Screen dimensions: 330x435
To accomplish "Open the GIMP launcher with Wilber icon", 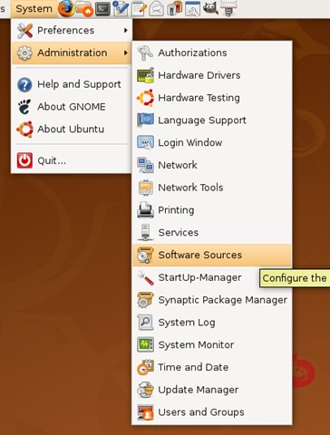I will tap(210, 8).
